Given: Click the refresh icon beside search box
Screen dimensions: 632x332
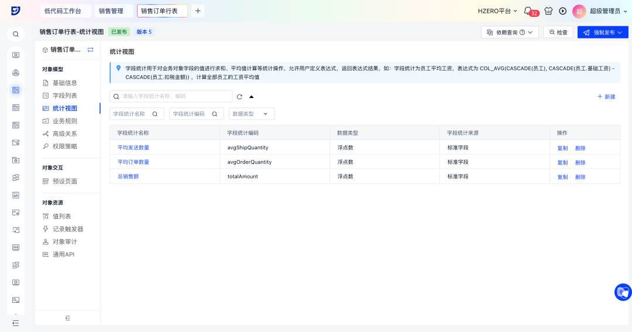Looking at the screenshot, I should [x=239, y=97].
